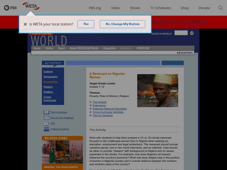
Task: Click the round GO search button
Action: 192,33
